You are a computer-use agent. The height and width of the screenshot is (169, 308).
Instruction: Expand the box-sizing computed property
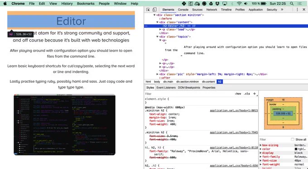pos(260,145)
